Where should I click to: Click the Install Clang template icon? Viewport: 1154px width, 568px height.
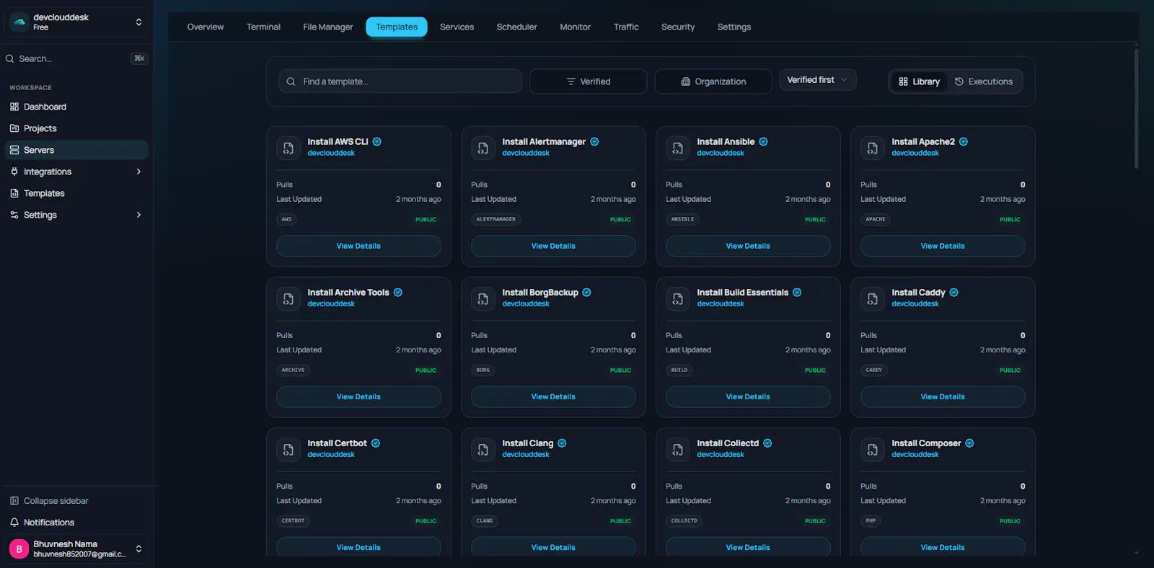[x=483, y=449]
